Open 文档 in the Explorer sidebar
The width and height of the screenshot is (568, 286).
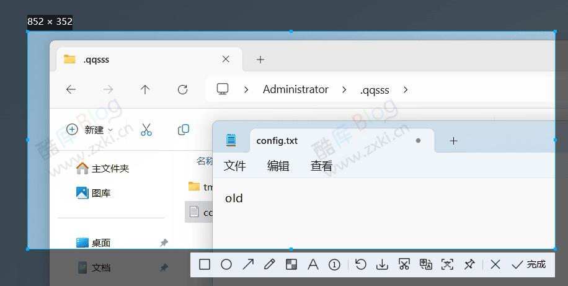click(x=94, y=268)
